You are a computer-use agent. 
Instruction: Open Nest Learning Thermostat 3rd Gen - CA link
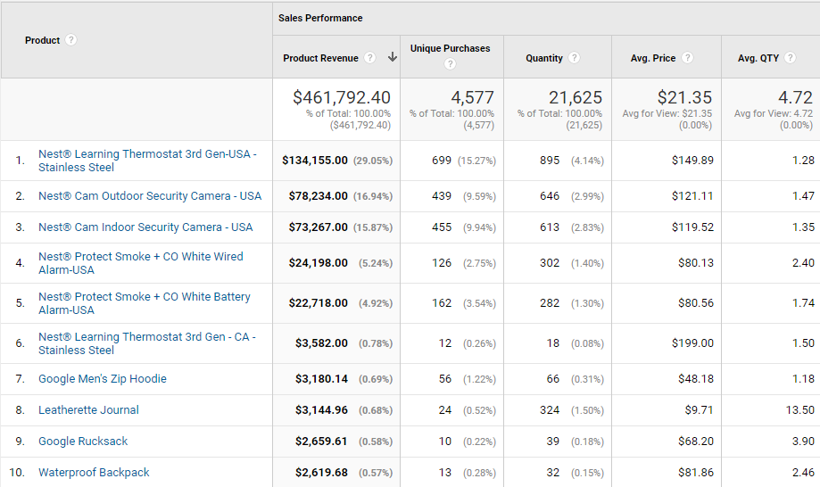coord(147,343)
